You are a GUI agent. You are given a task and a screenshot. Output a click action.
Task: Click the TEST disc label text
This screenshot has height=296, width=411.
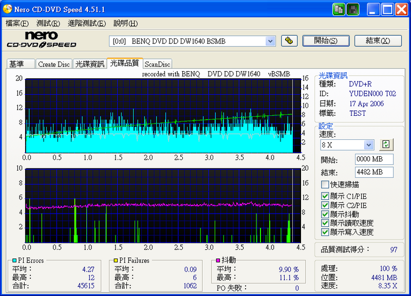pyautogui.click(x=358, y=113)
